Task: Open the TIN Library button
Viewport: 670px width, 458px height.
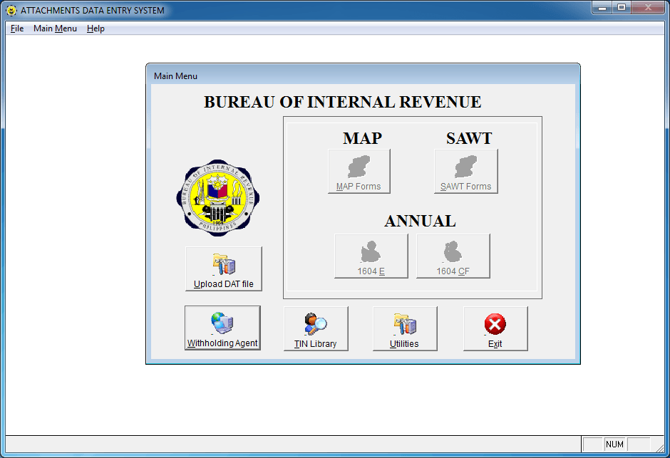Action: (316, 328)
